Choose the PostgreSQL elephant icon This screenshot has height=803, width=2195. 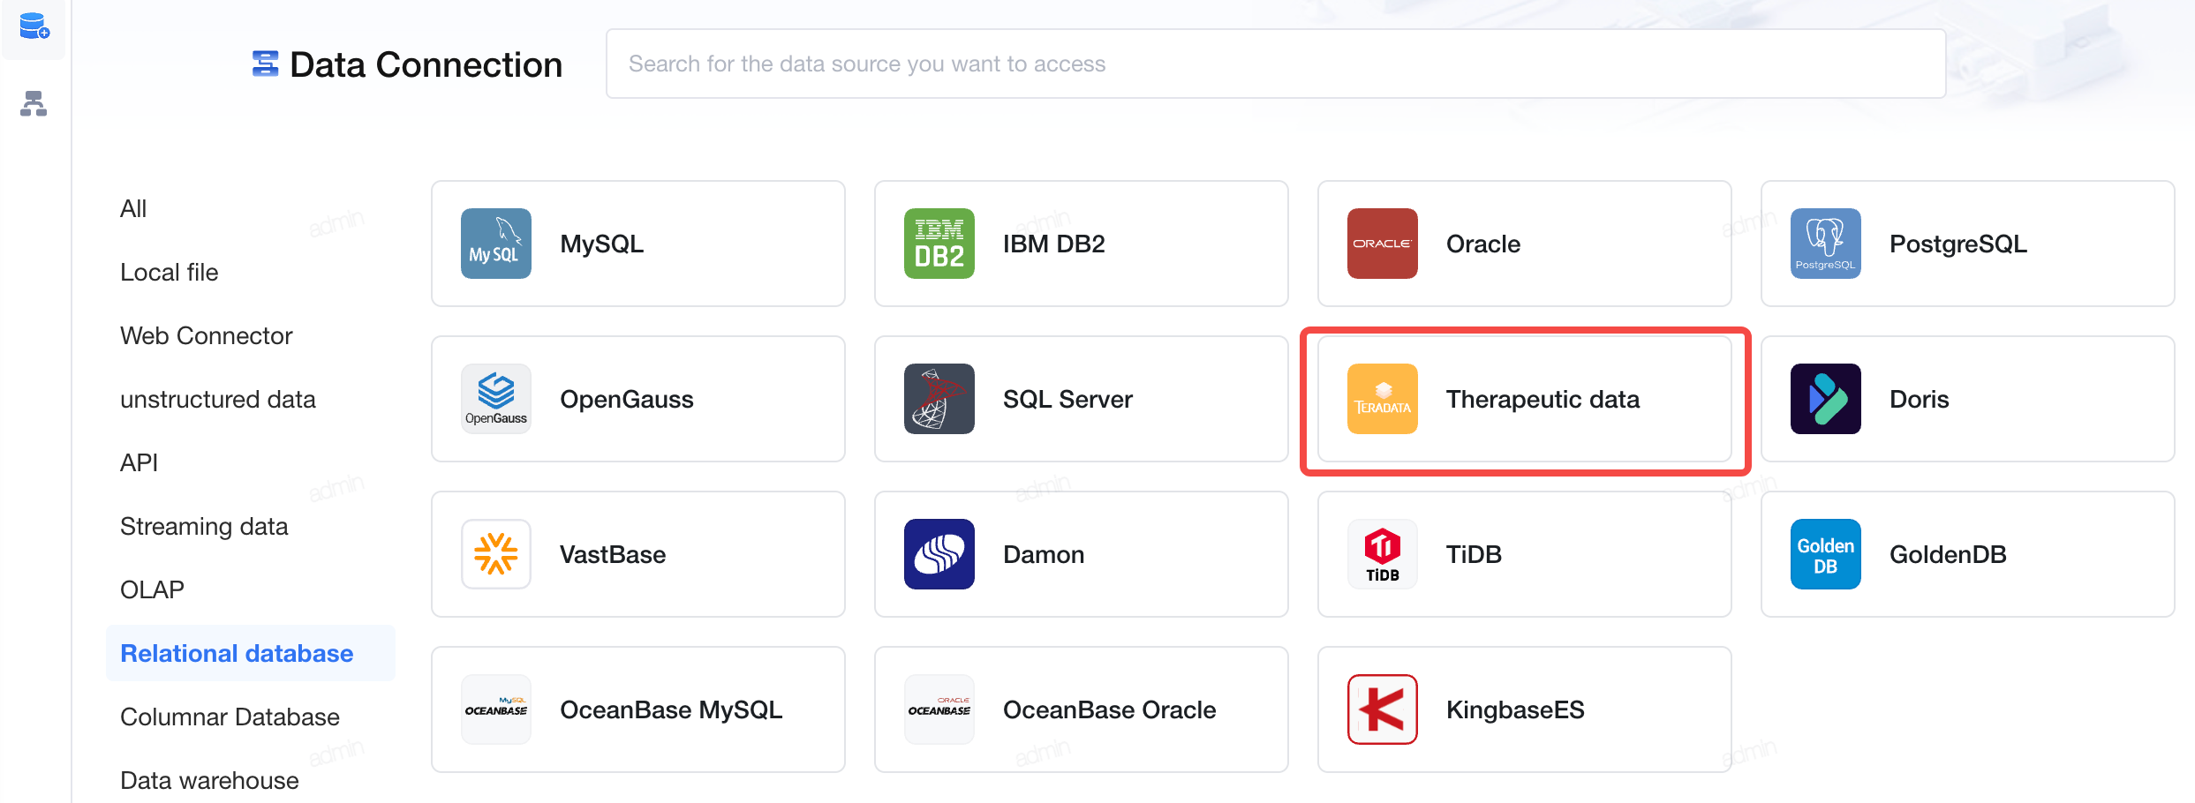1826,244
